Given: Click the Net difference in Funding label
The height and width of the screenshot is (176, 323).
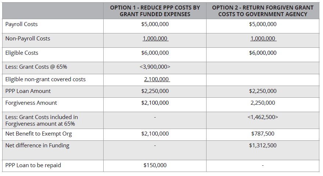Looking at the screenshot, I should pos(37,146).
